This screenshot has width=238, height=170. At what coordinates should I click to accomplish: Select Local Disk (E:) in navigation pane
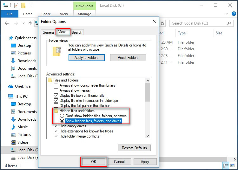[24, 158]
